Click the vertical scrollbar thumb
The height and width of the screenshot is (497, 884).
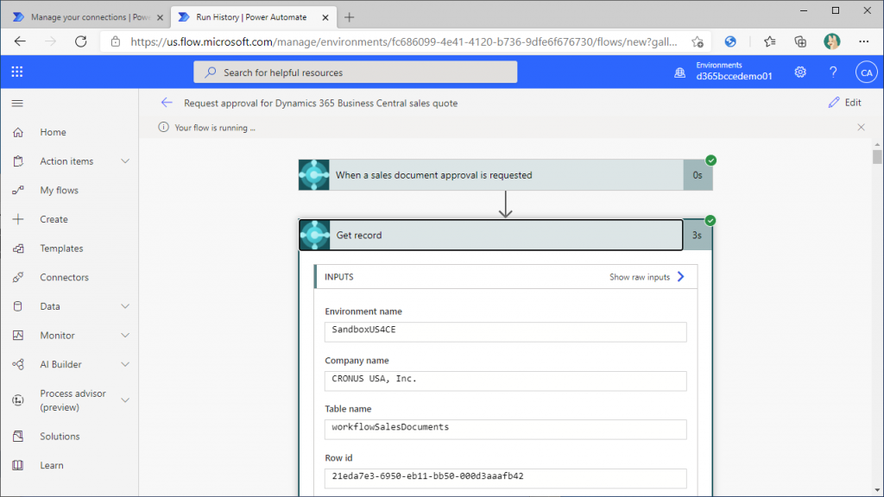pyautogui.click(x=877, y=157)
